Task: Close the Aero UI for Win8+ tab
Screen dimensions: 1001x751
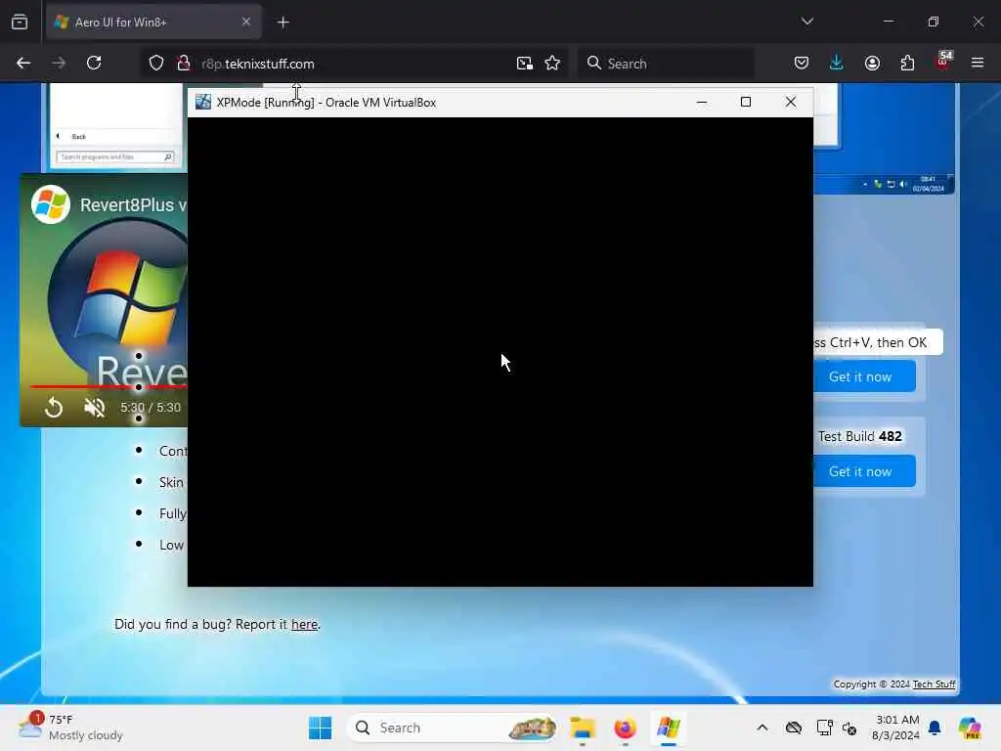Action: click(x=245, y=22)
